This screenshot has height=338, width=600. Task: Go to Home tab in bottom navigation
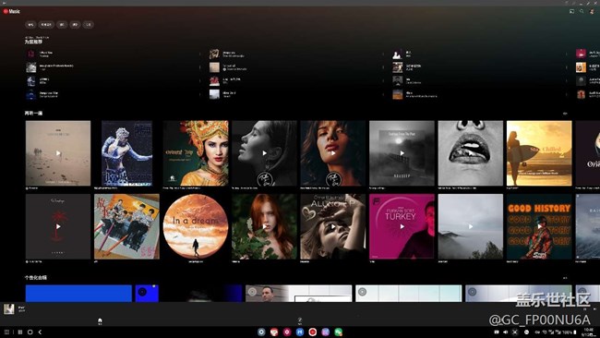pyautogui.click(x=100, y=321)
